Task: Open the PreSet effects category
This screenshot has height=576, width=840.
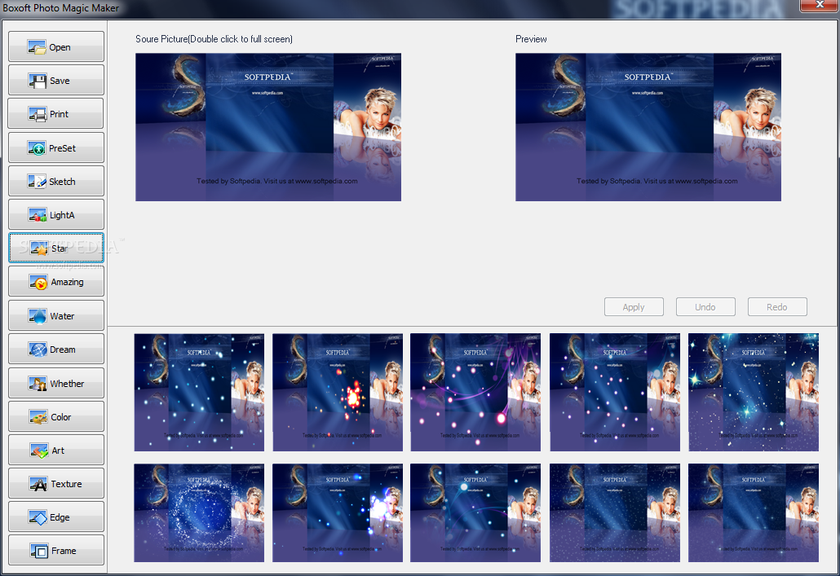Action: click(56, 147)
